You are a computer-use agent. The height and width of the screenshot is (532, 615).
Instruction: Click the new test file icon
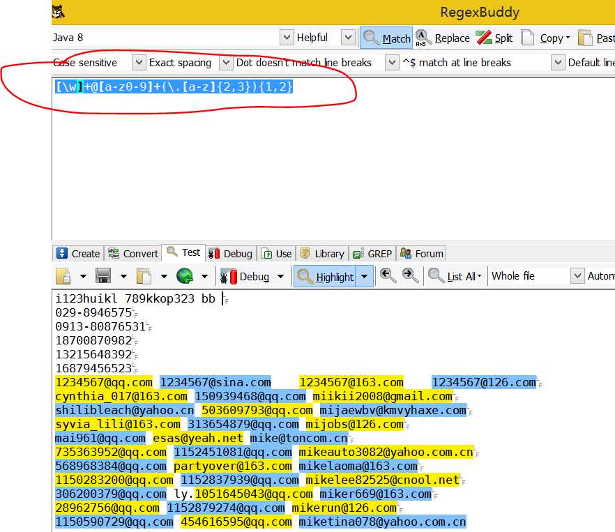tap(63, 276)
